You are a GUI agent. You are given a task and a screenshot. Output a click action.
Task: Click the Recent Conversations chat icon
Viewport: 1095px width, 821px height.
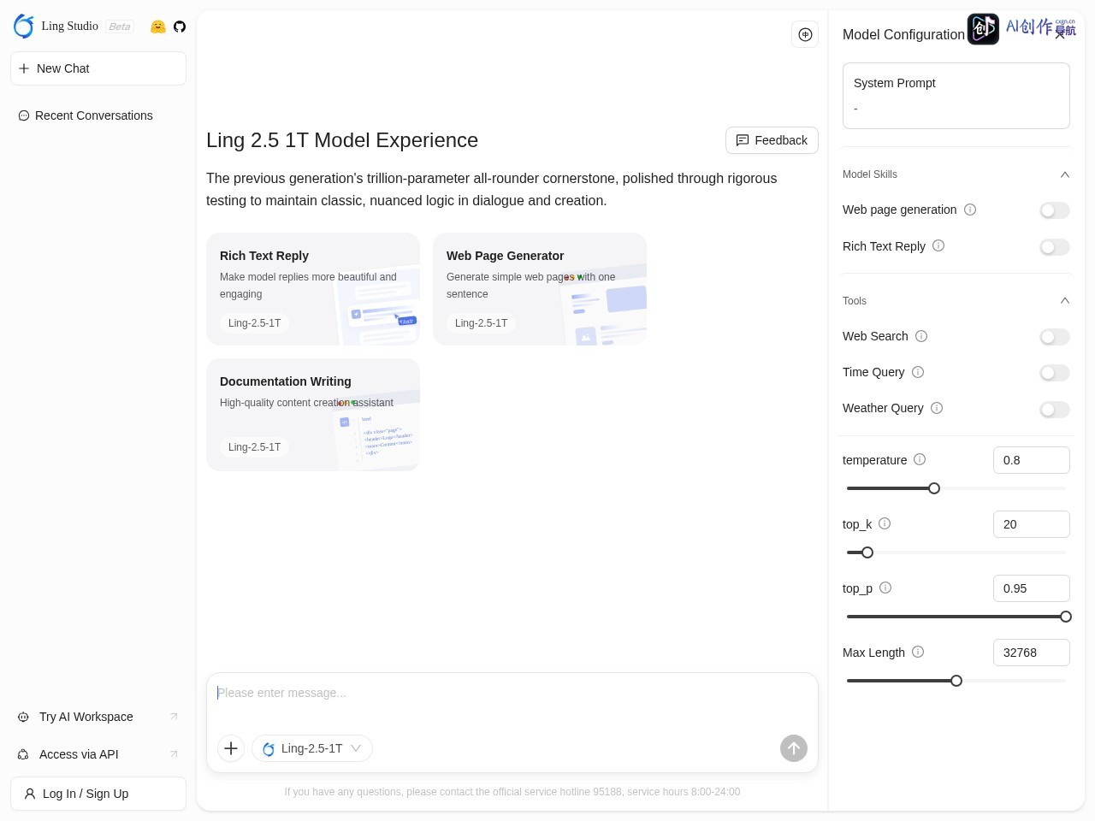(x=24, y=115)
